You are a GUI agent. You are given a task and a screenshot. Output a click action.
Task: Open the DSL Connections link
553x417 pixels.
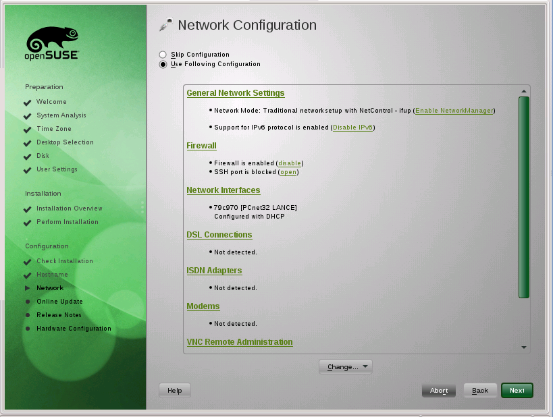[x=219, y=235]
